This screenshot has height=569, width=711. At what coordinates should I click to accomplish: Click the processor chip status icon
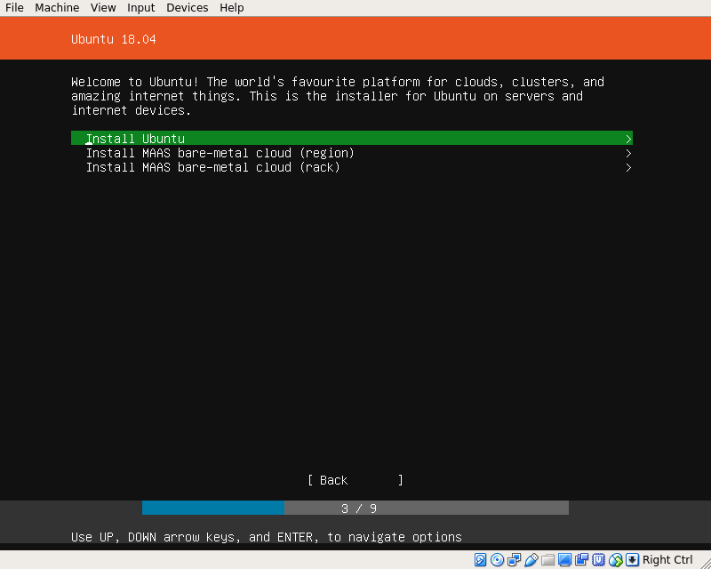[599, 560]
